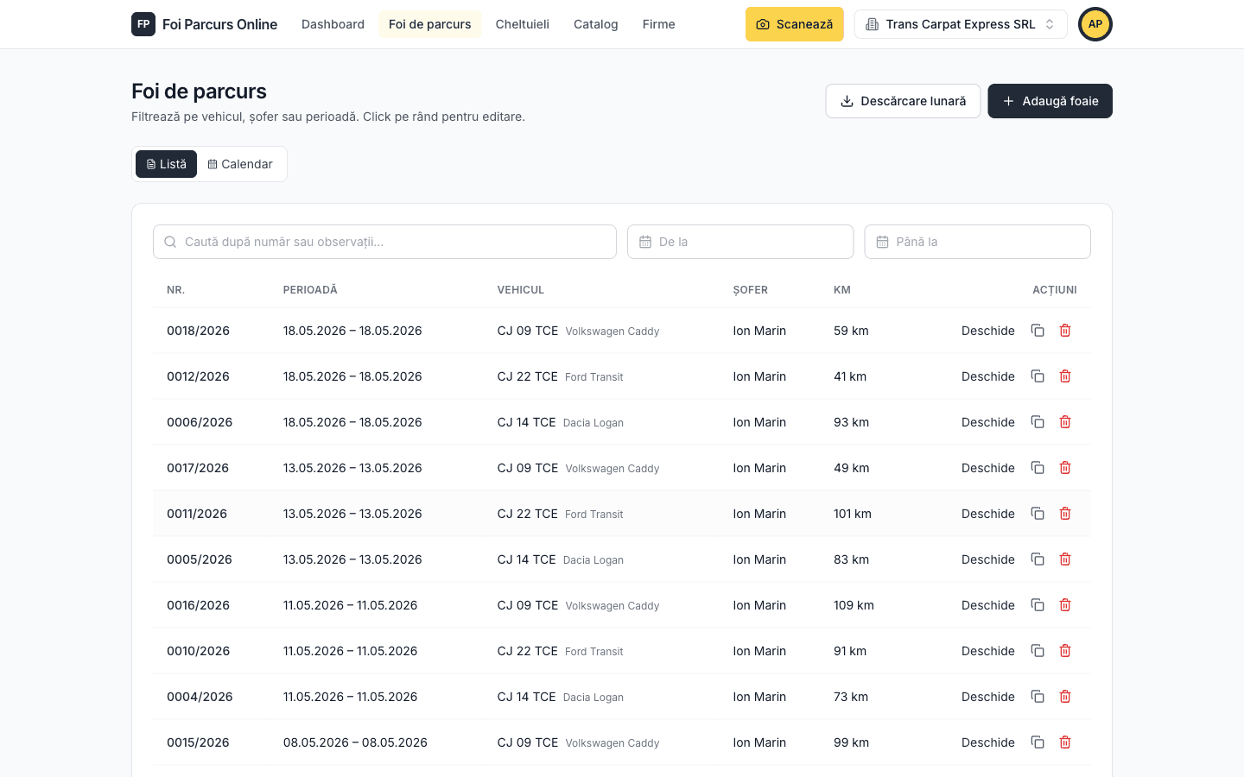Open the Catalog menu item
1244x777 pixels.
tap(596, 24)
